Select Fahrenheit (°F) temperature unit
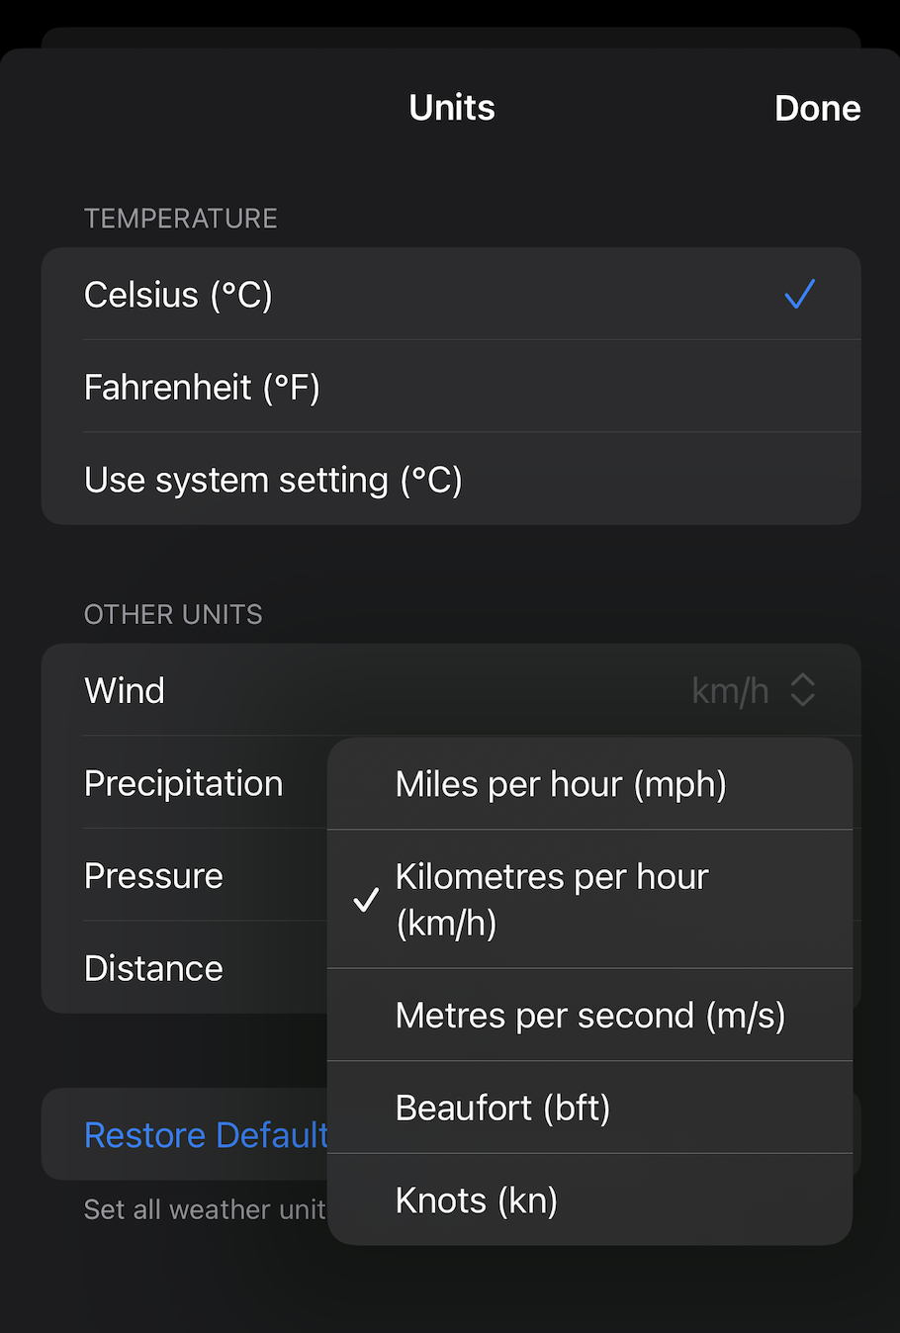The width and height of the screenshot is (900, 1333). pyautogui.click(x=202, y=387)
